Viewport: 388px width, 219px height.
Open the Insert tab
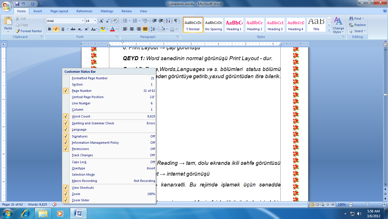coord(38,11)
